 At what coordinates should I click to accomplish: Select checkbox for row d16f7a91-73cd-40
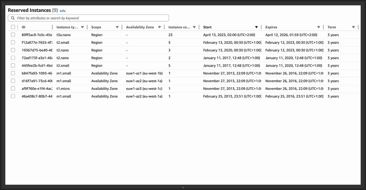13,81
